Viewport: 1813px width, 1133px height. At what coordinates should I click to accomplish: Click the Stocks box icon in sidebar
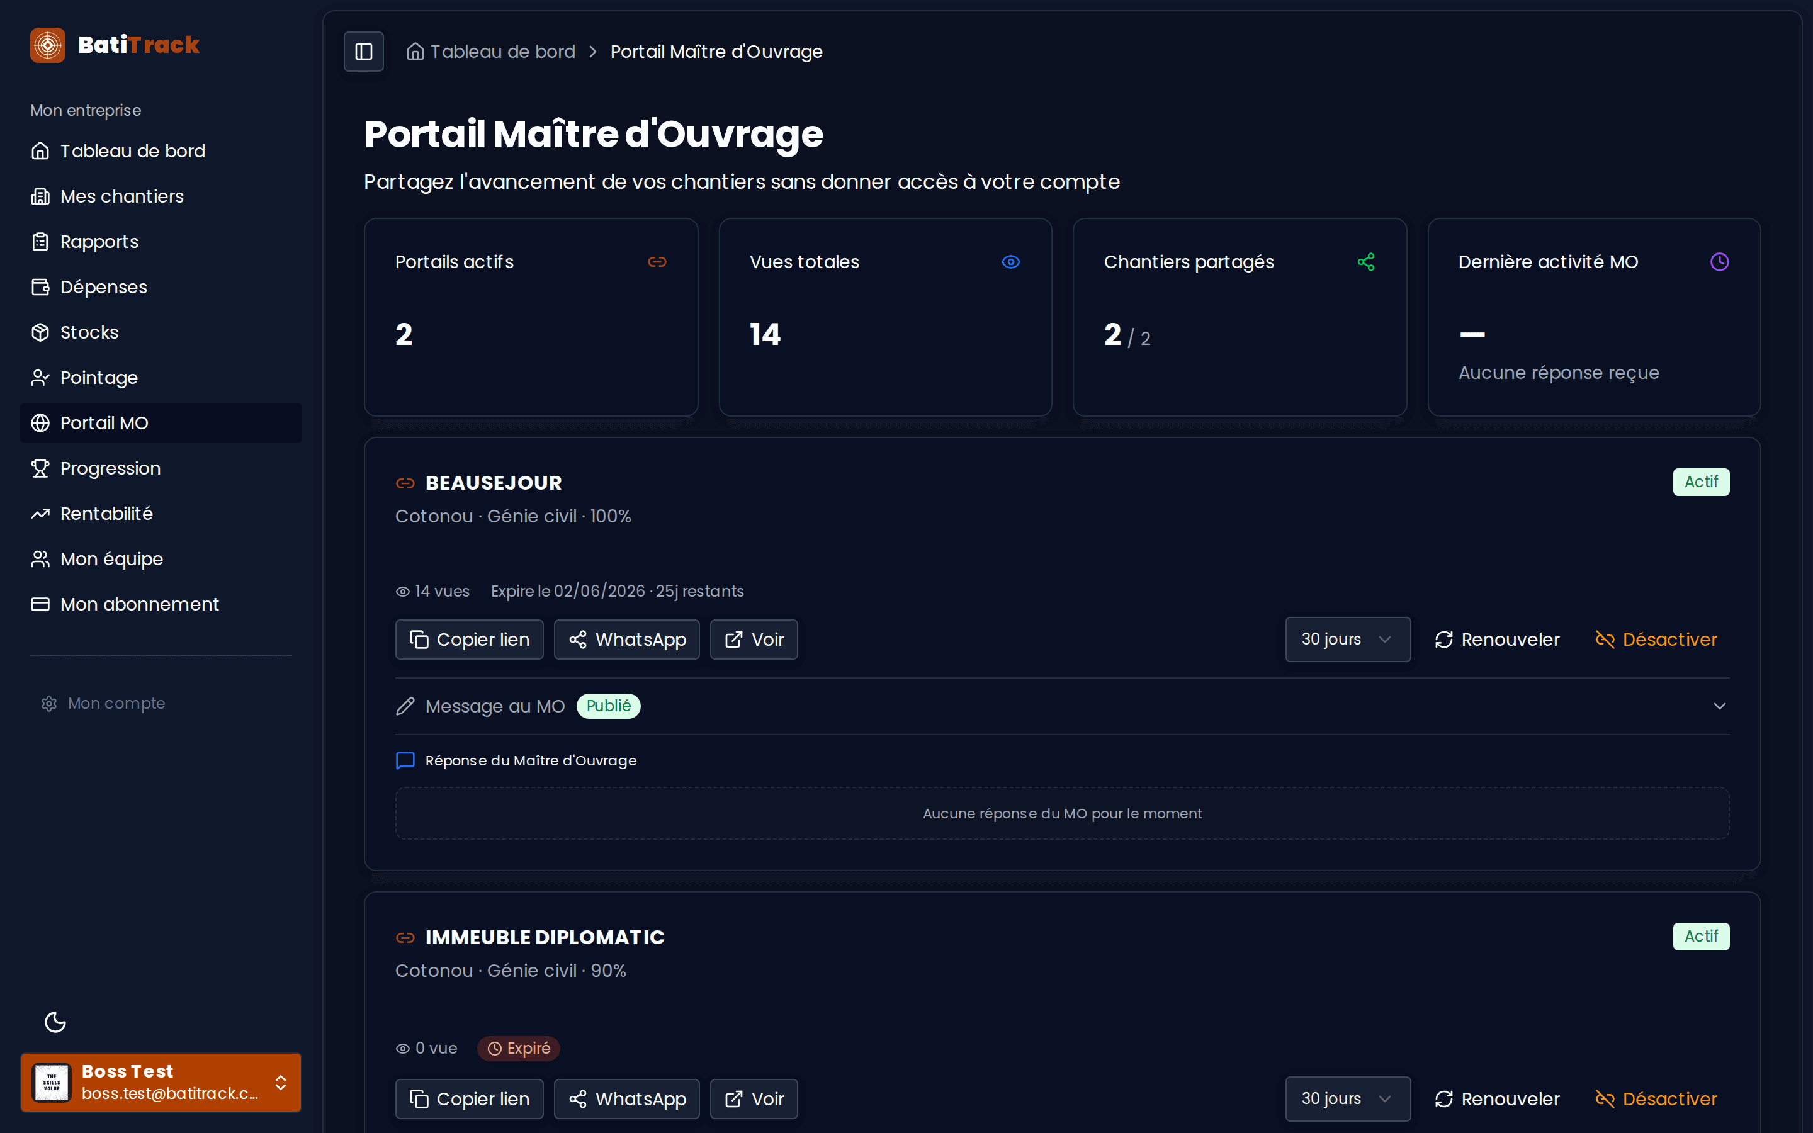tap(40, 332)
